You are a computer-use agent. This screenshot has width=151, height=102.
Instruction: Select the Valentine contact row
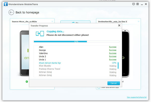(76, 53)
